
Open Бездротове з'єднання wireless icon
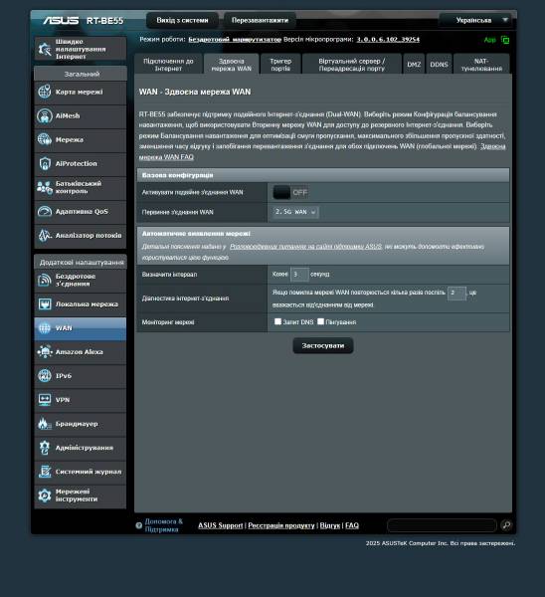pyautogui.click(x=45, y=281)
